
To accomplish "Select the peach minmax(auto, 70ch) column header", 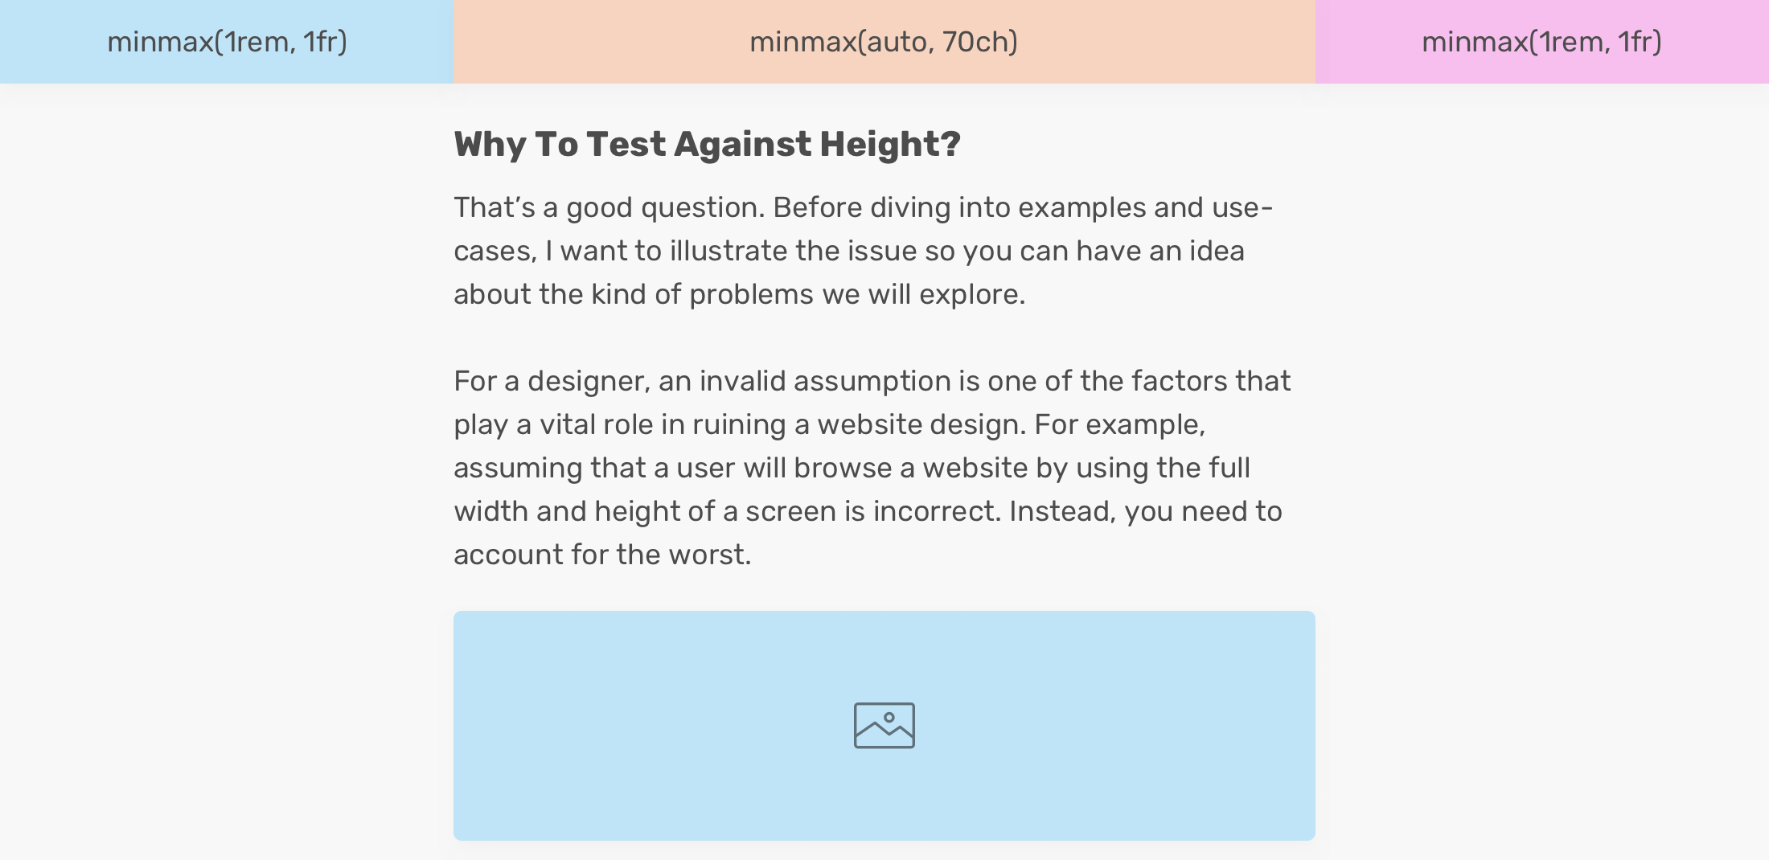I will click(x=884, y=42).
